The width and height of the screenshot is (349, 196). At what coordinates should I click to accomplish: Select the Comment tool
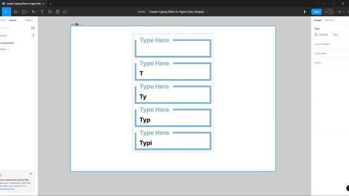[65, 12]
